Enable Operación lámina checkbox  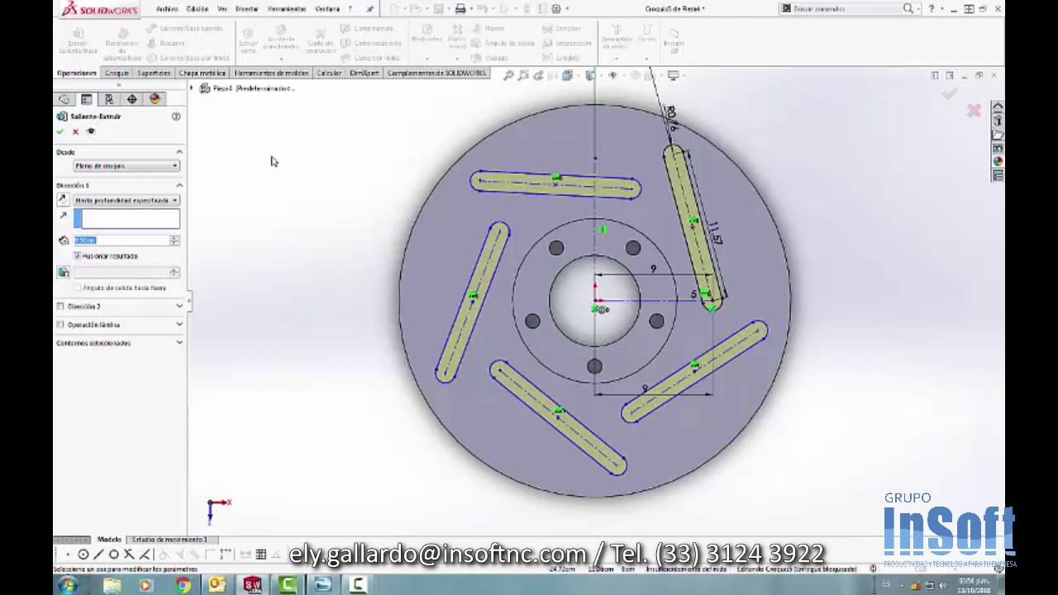pos(60,325)
